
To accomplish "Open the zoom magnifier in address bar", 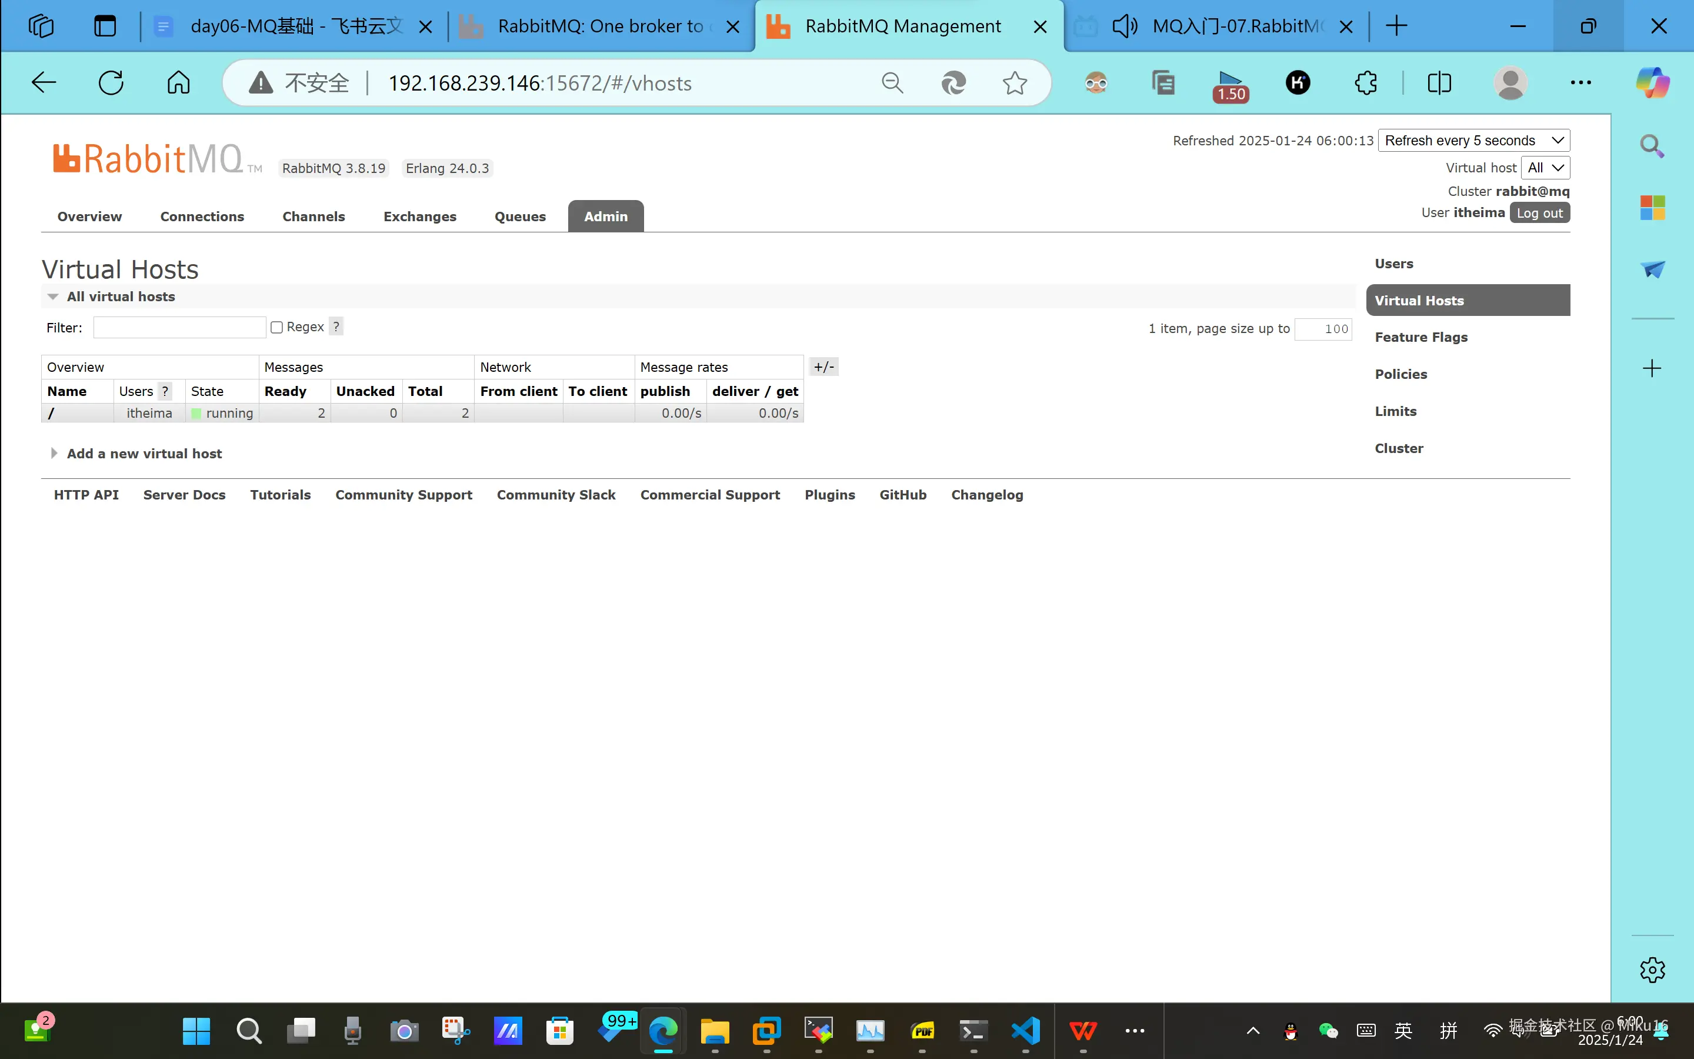I will (892, 82).
